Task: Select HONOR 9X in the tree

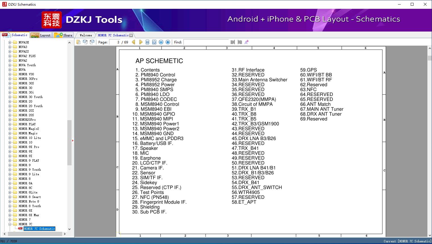Action: 25,151
